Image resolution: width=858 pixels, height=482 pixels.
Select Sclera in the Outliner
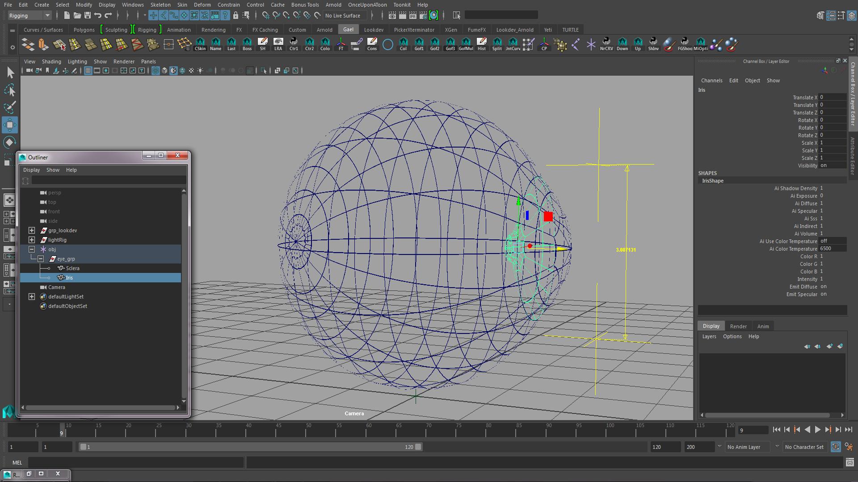click(x=72, y=268)
